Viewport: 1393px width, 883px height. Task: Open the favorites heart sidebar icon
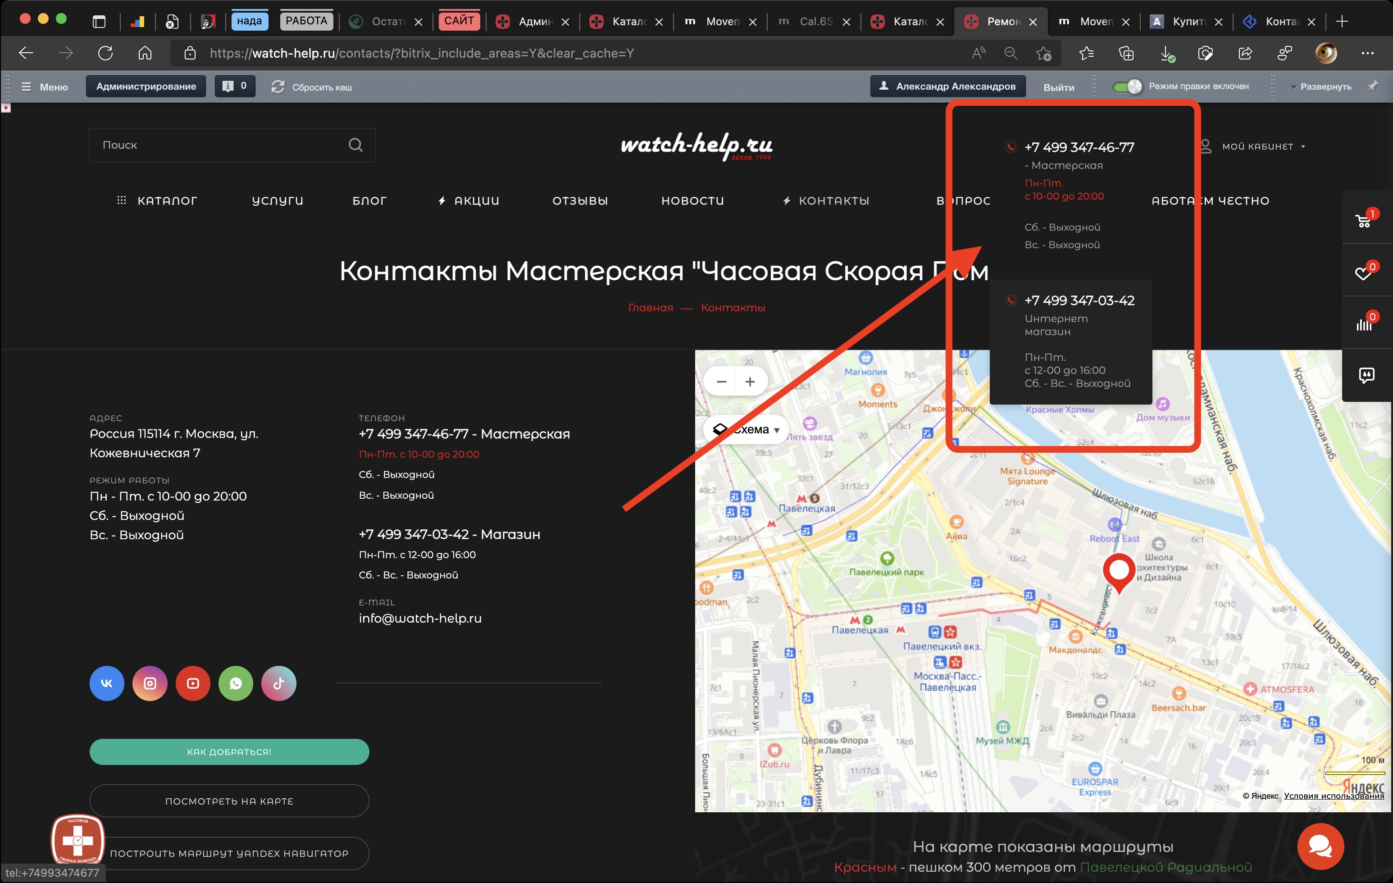click(1364, 273)
